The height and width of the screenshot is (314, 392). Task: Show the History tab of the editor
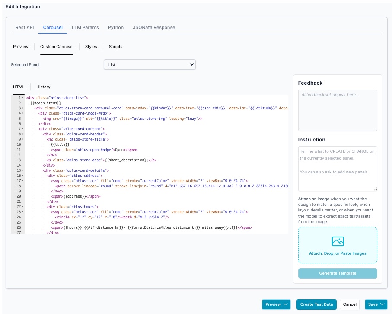pyautogui.click(x=43, y=87)
